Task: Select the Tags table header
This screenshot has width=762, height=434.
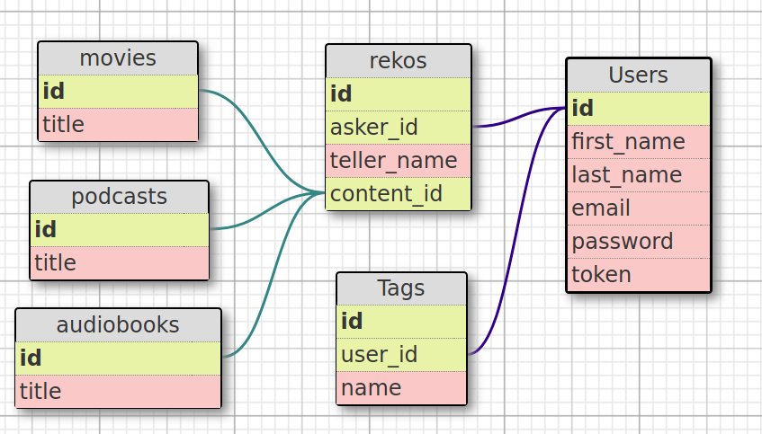Action: [401, 288]
